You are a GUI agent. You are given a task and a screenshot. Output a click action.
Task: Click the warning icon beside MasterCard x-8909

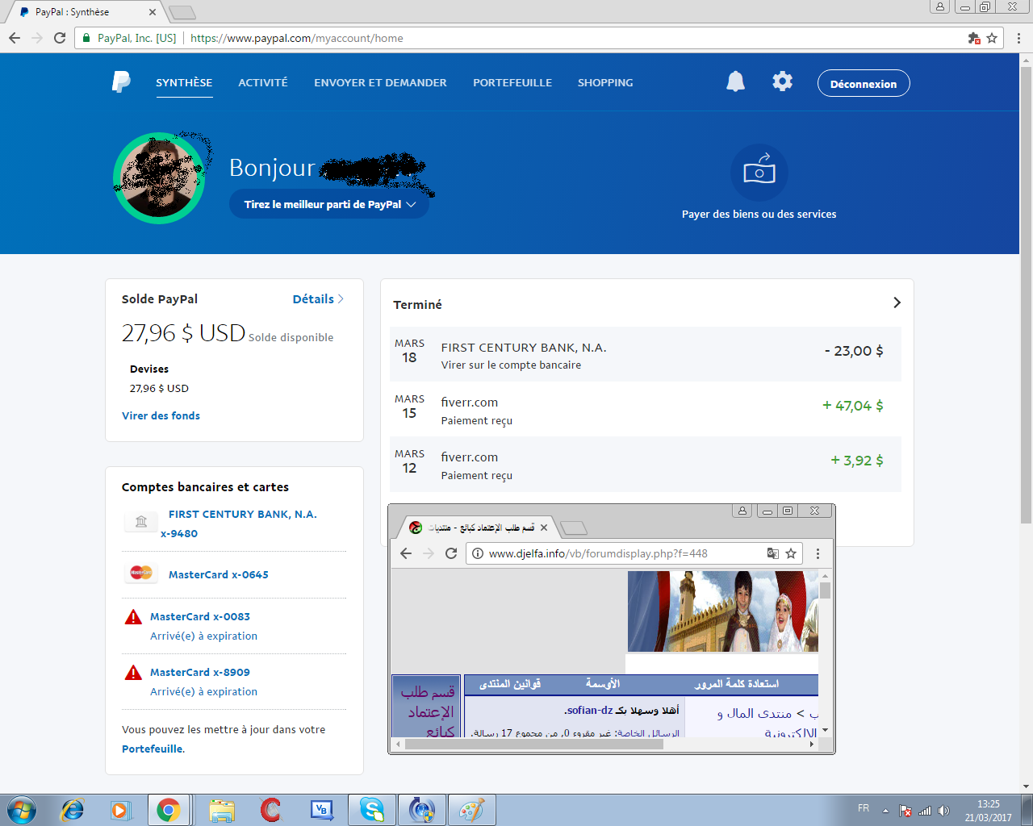point(133,674)
